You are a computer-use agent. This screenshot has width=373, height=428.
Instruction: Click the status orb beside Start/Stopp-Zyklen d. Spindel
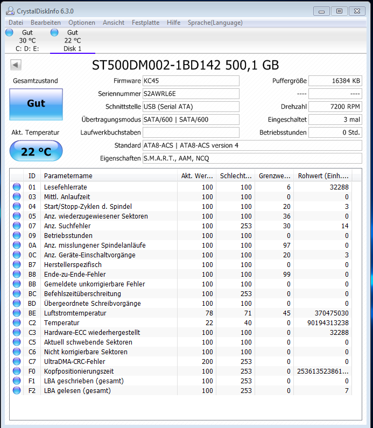pos(17,206)
